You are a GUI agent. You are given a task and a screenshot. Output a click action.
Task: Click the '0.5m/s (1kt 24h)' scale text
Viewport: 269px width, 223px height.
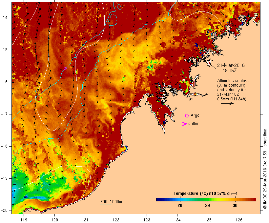[232, 99]
